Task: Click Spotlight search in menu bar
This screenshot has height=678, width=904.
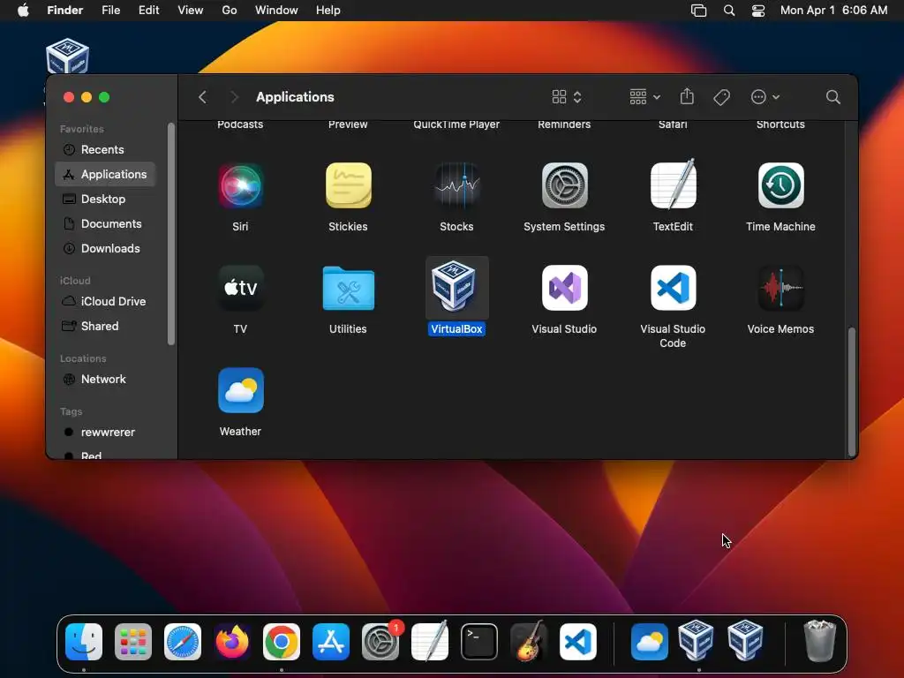Action: [728, 11]
